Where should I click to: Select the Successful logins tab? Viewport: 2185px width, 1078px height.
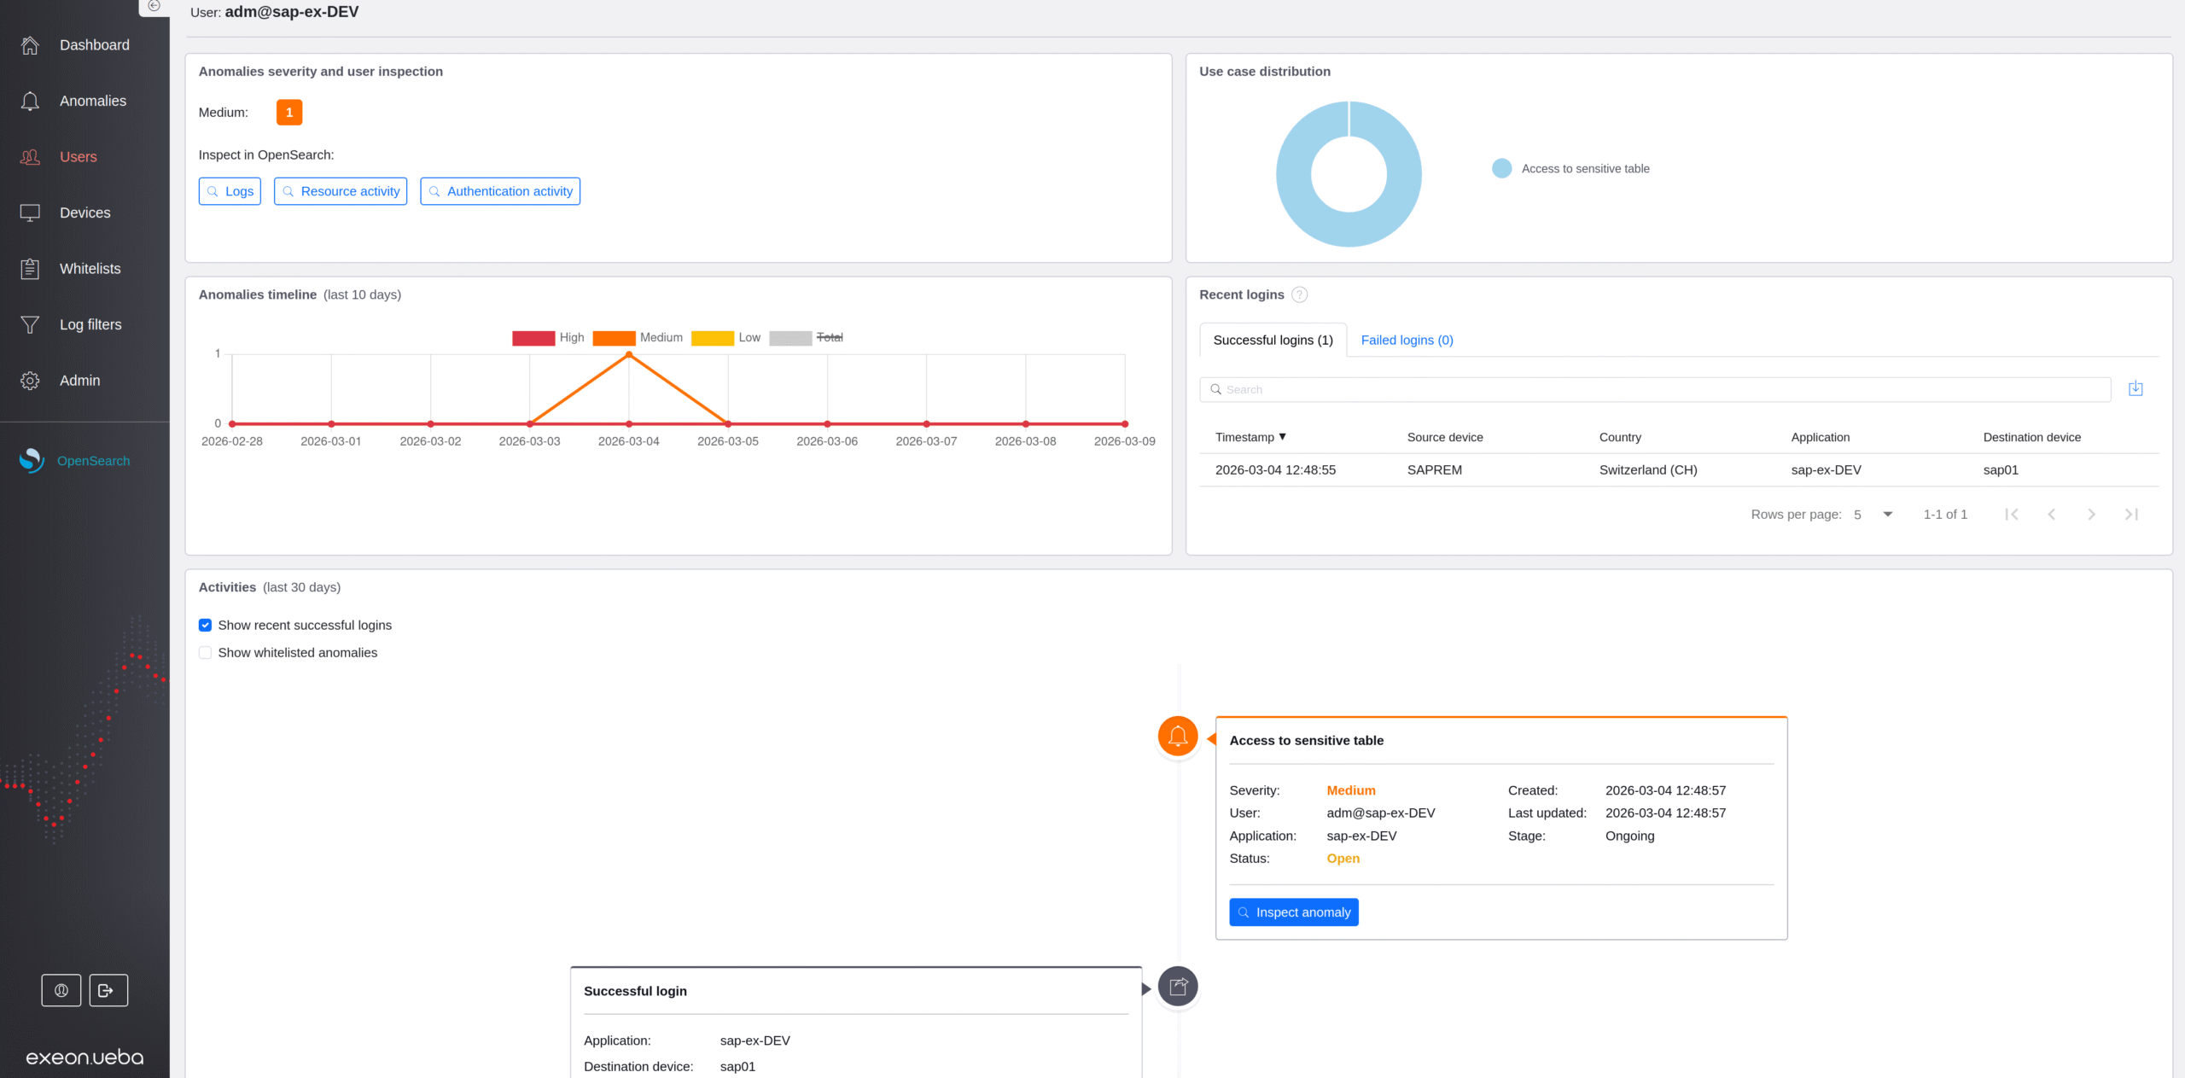[1273, 340]
